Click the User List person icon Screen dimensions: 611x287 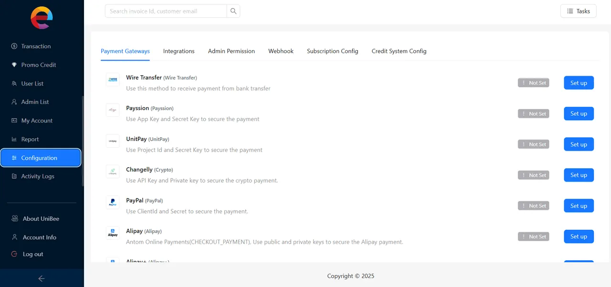tap(14, 83)
